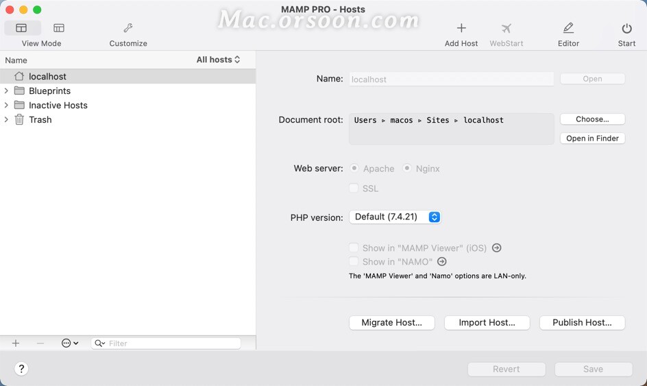Enable Show in NAMO checkbox

tap(354, 261)
